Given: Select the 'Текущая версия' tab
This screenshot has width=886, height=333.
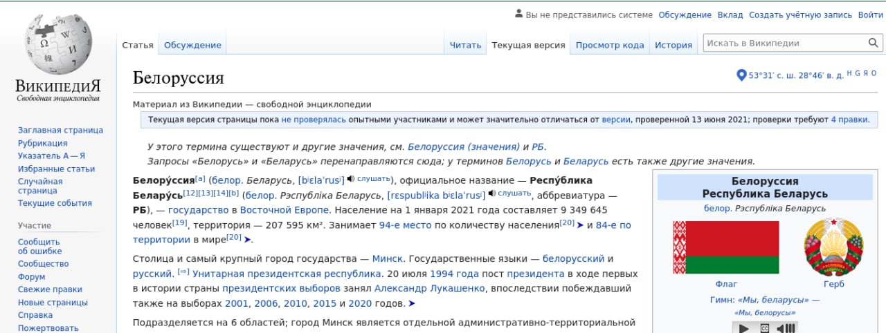Looking at the screenshot, I should [528, 45].
